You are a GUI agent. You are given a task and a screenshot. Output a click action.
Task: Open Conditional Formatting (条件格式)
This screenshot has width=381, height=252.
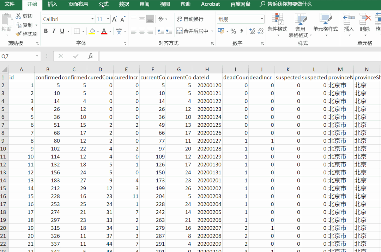click(x=277, y=24)
